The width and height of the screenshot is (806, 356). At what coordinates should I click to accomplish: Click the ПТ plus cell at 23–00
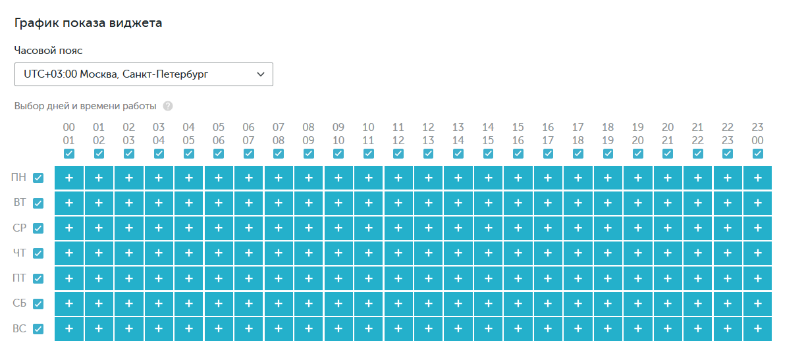757,278
